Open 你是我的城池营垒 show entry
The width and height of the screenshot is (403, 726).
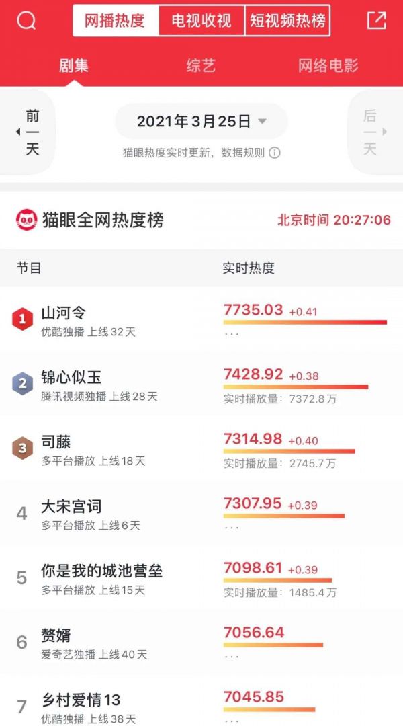pyautogui.click(x=102, y=571)
